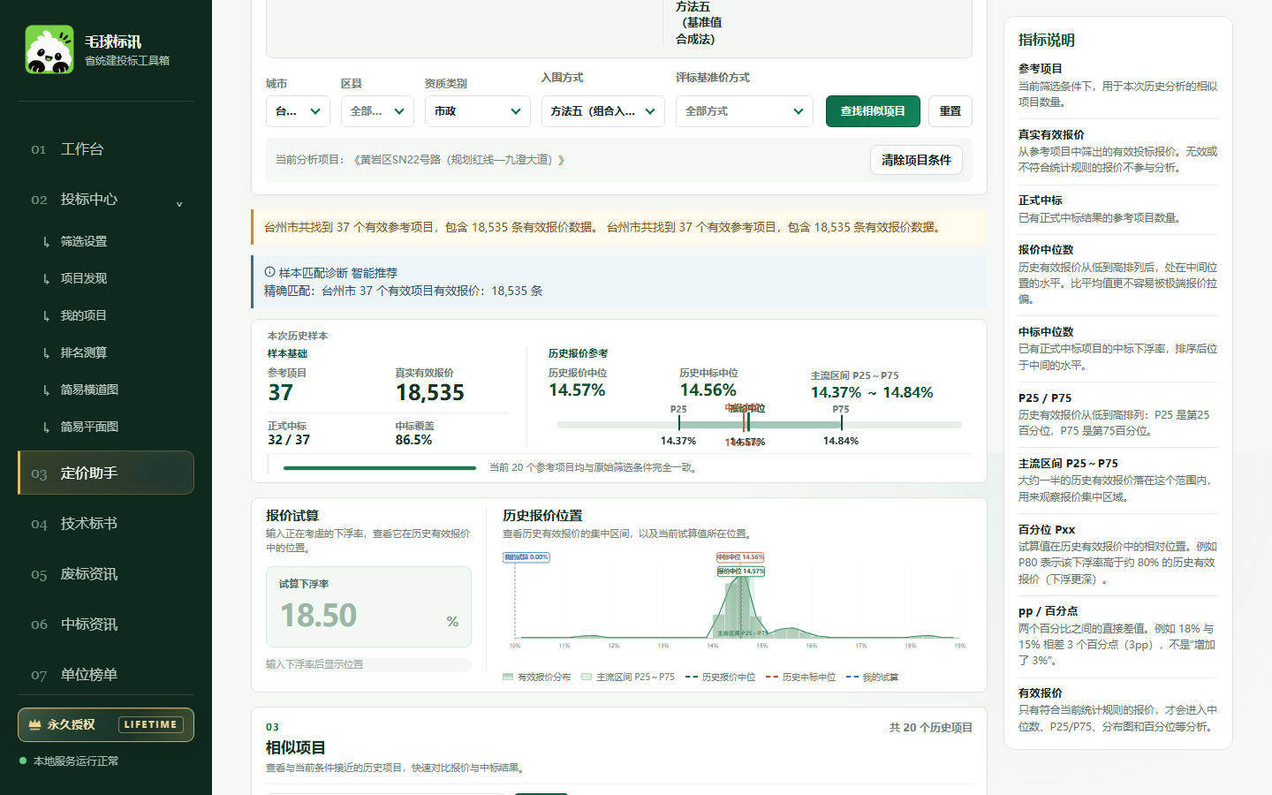This screenshot has height=795, width=1272.
Task: Open the 区县 dropdown
Action: point(377,111)
